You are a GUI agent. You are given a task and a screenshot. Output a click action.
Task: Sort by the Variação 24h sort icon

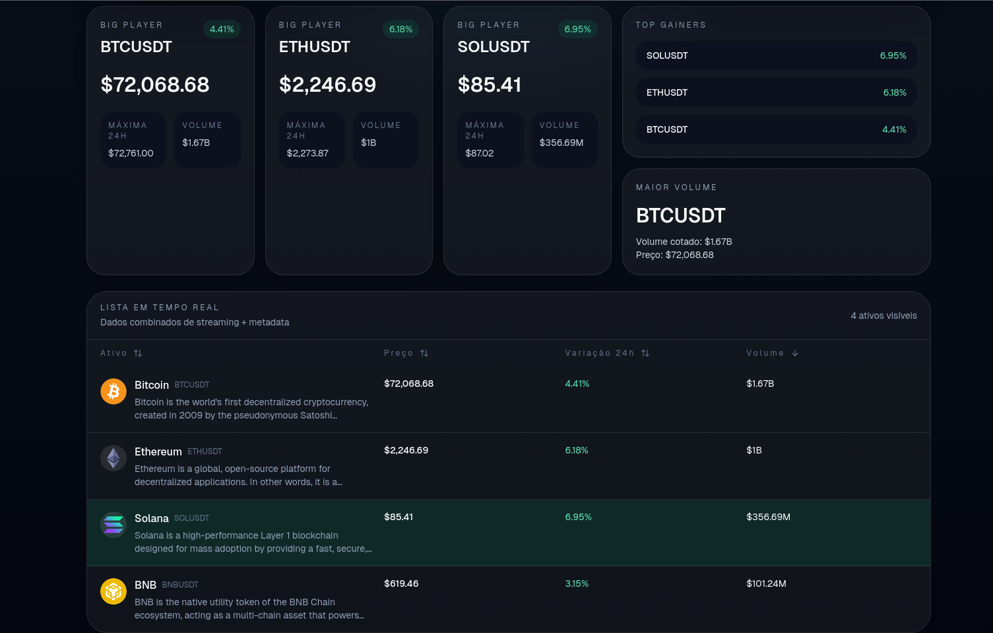click(x=645, y=353)
